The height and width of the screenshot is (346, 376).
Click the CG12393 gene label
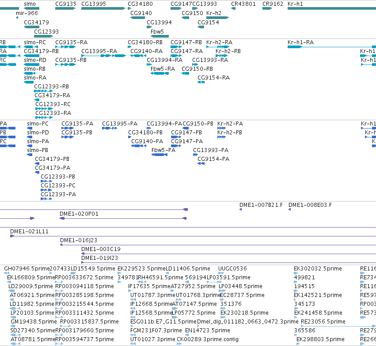click(46, 32)
